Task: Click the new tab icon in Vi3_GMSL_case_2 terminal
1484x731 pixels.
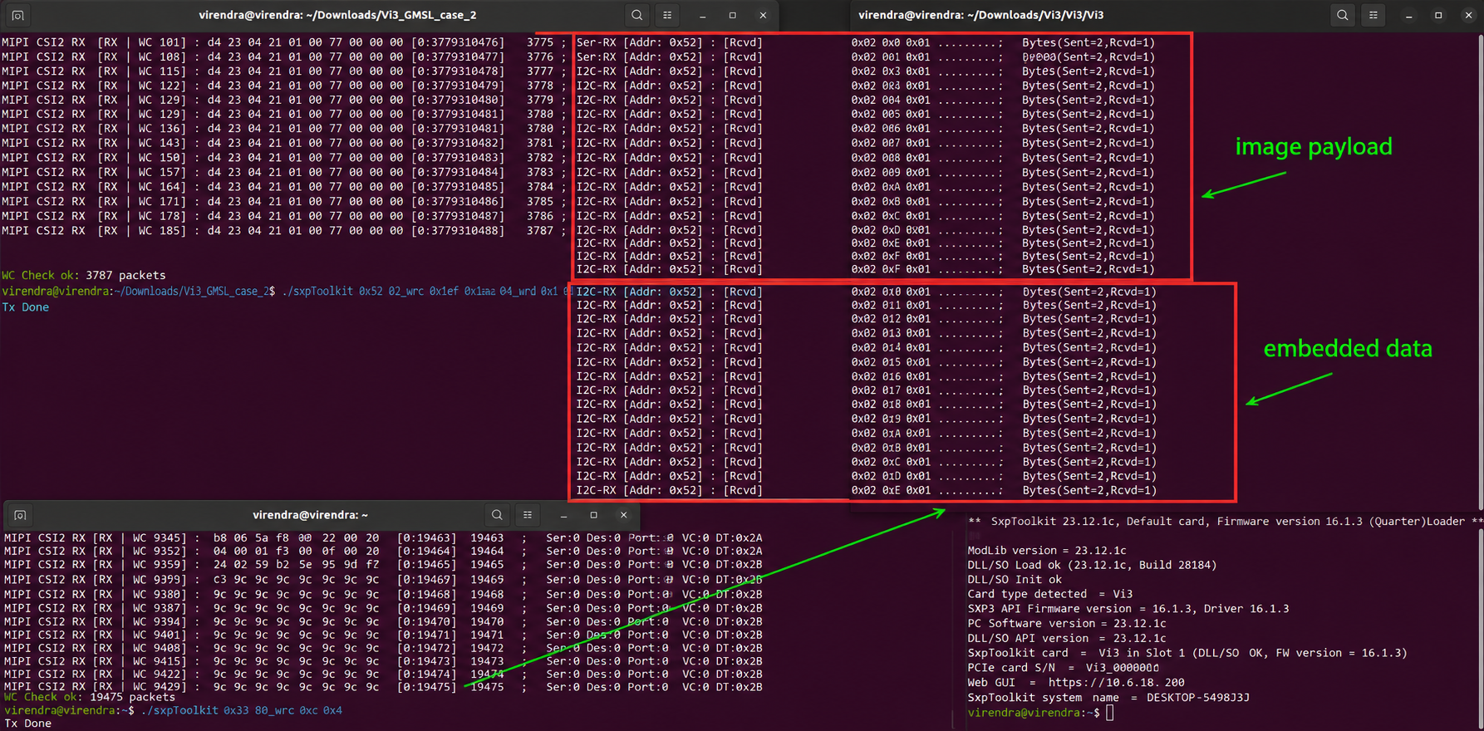Action: click(x=17, y=15)
